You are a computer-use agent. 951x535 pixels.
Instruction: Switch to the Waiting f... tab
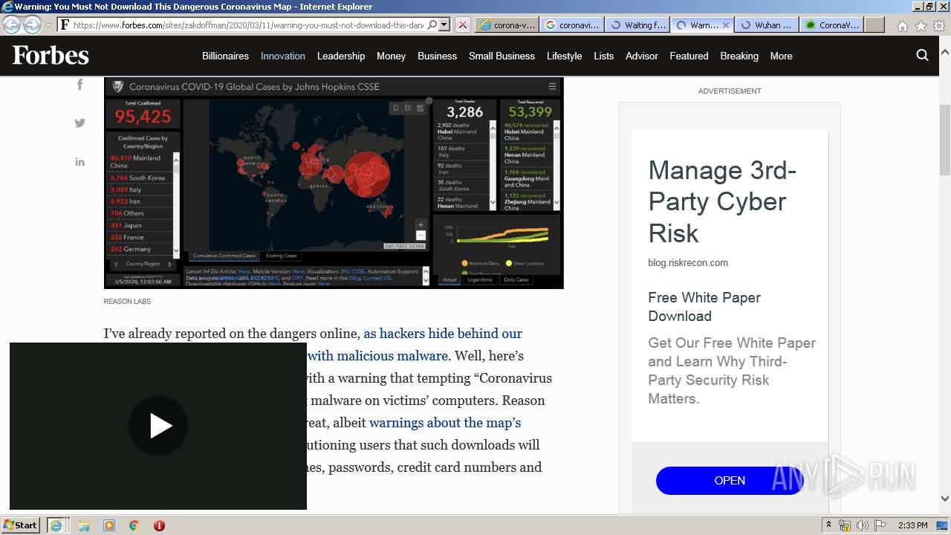[x=637, y=25]
